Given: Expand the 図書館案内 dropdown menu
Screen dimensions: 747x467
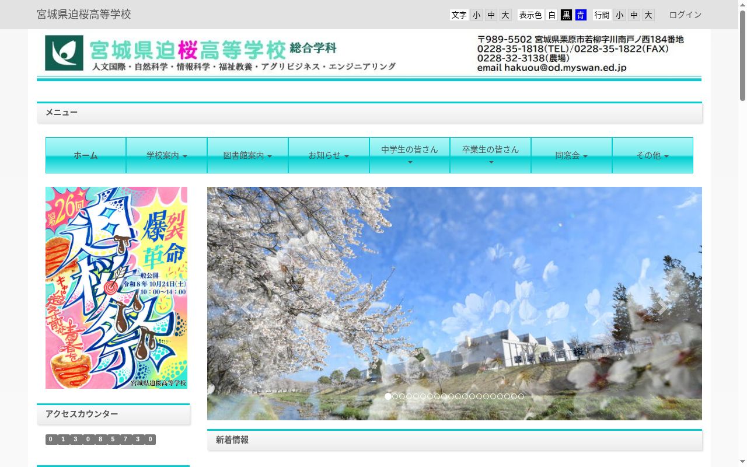Looking at the screenshot, I should (247, 155).
